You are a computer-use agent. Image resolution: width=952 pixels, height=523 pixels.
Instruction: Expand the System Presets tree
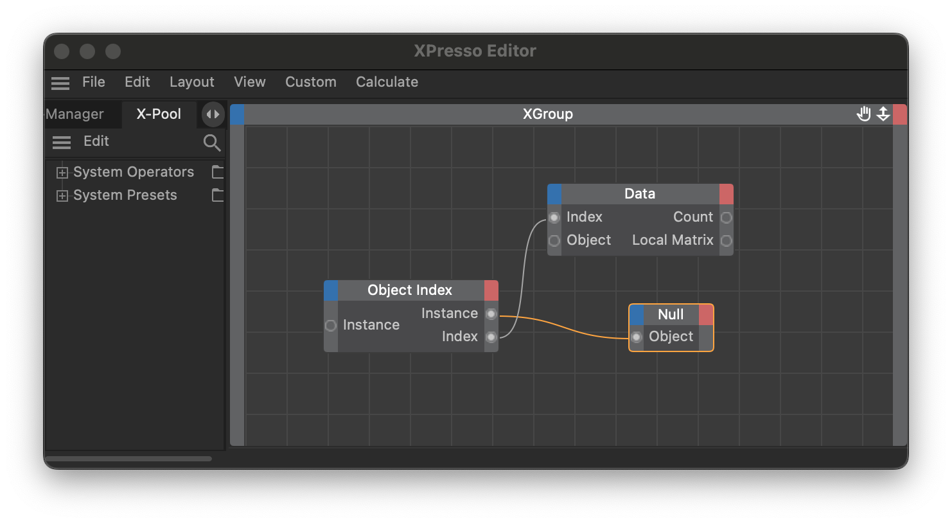coord(62,195)
